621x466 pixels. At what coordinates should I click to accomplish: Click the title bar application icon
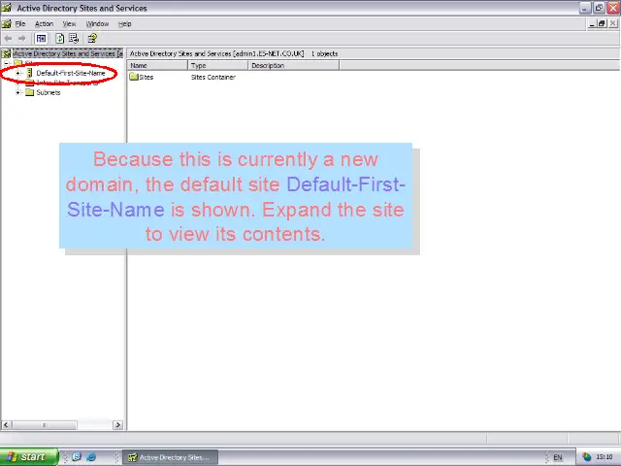click(x=7, y=8)
